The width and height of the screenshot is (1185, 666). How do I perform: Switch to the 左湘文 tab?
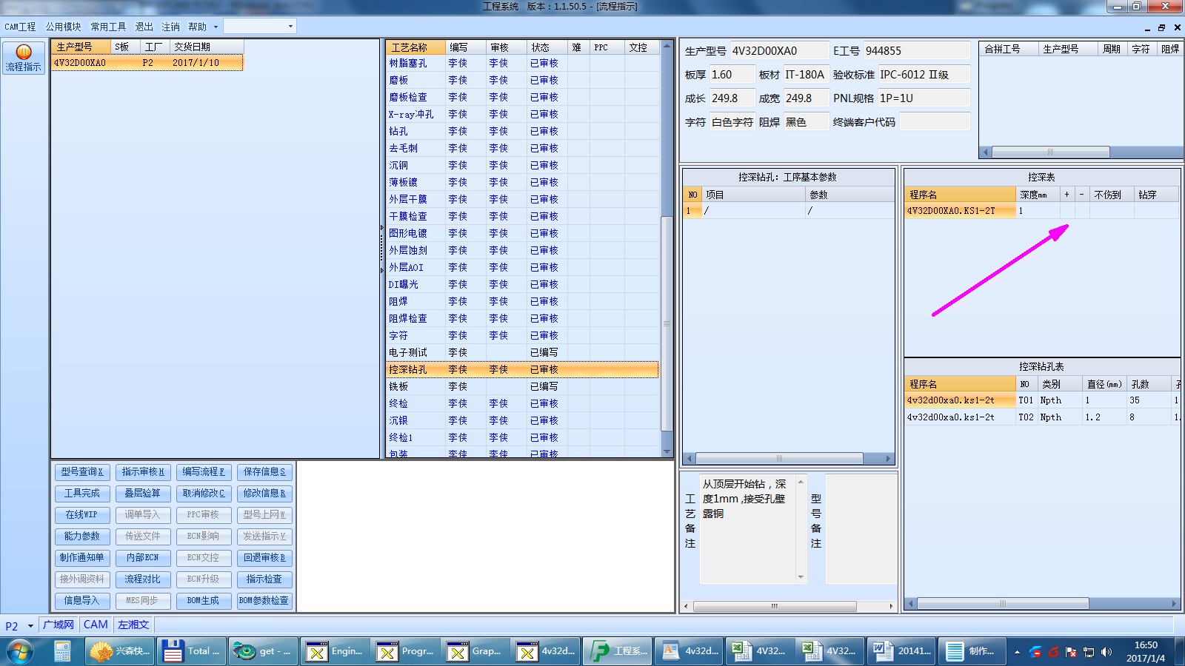[133, 625]
